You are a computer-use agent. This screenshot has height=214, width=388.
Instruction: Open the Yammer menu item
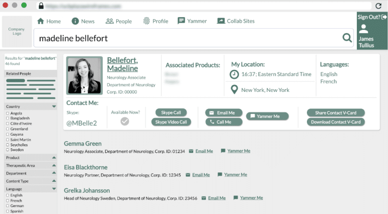[192, 21]
